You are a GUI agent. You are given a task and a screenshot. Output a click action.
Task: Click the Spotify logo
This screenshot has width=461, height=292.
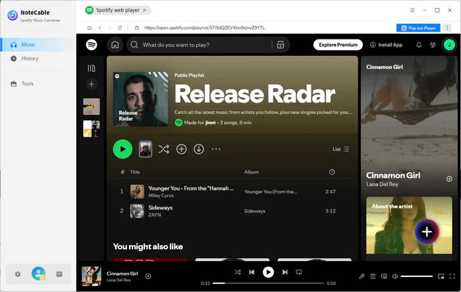[x=92, y=45]
